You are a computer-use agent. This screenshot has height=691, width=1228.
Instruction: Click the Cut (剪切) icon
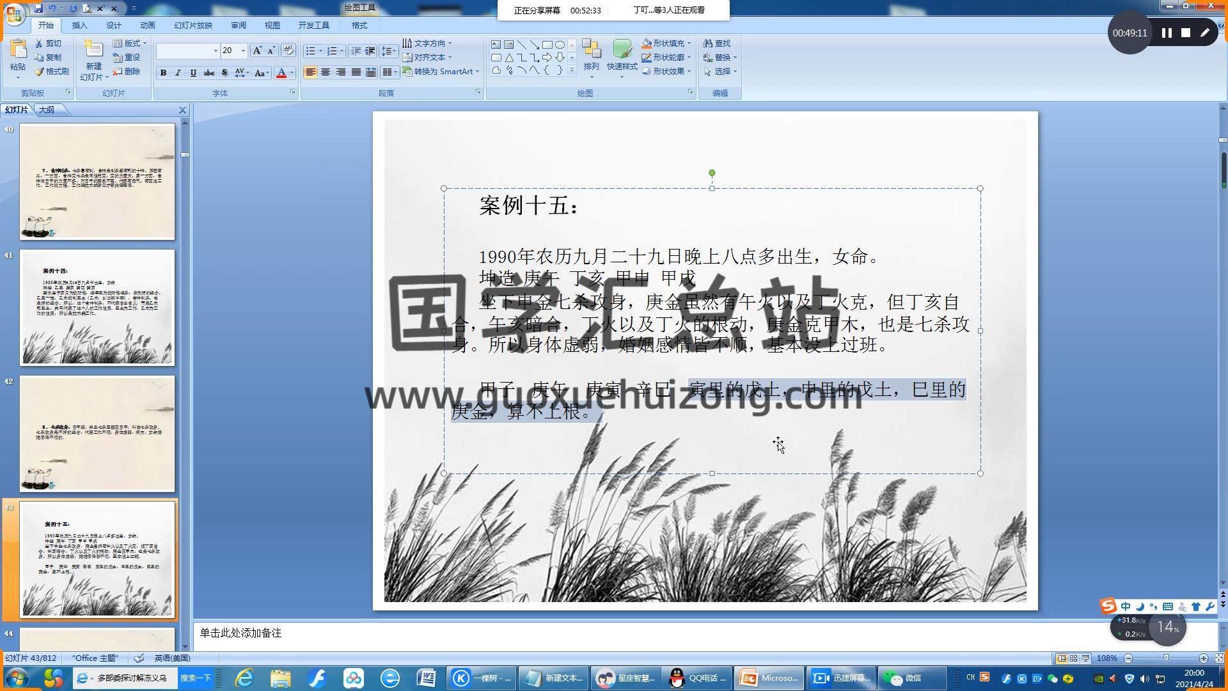click(40, 44)
